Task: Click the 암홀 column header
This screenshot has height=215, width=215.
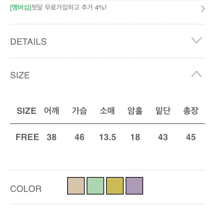Action: pos(135,111)
